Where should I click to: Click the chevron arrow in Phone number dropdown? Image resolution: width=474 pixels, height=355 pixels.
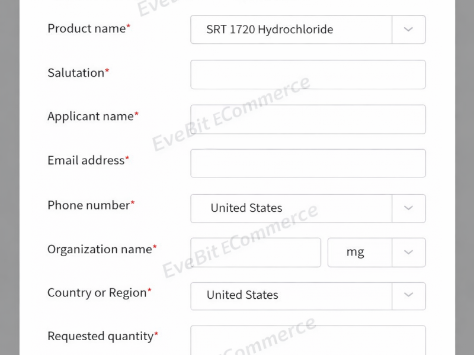point(408,208)
